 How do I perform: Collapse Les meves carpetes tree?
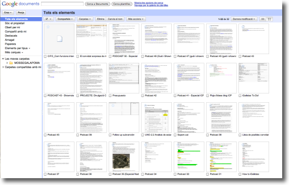3,59
